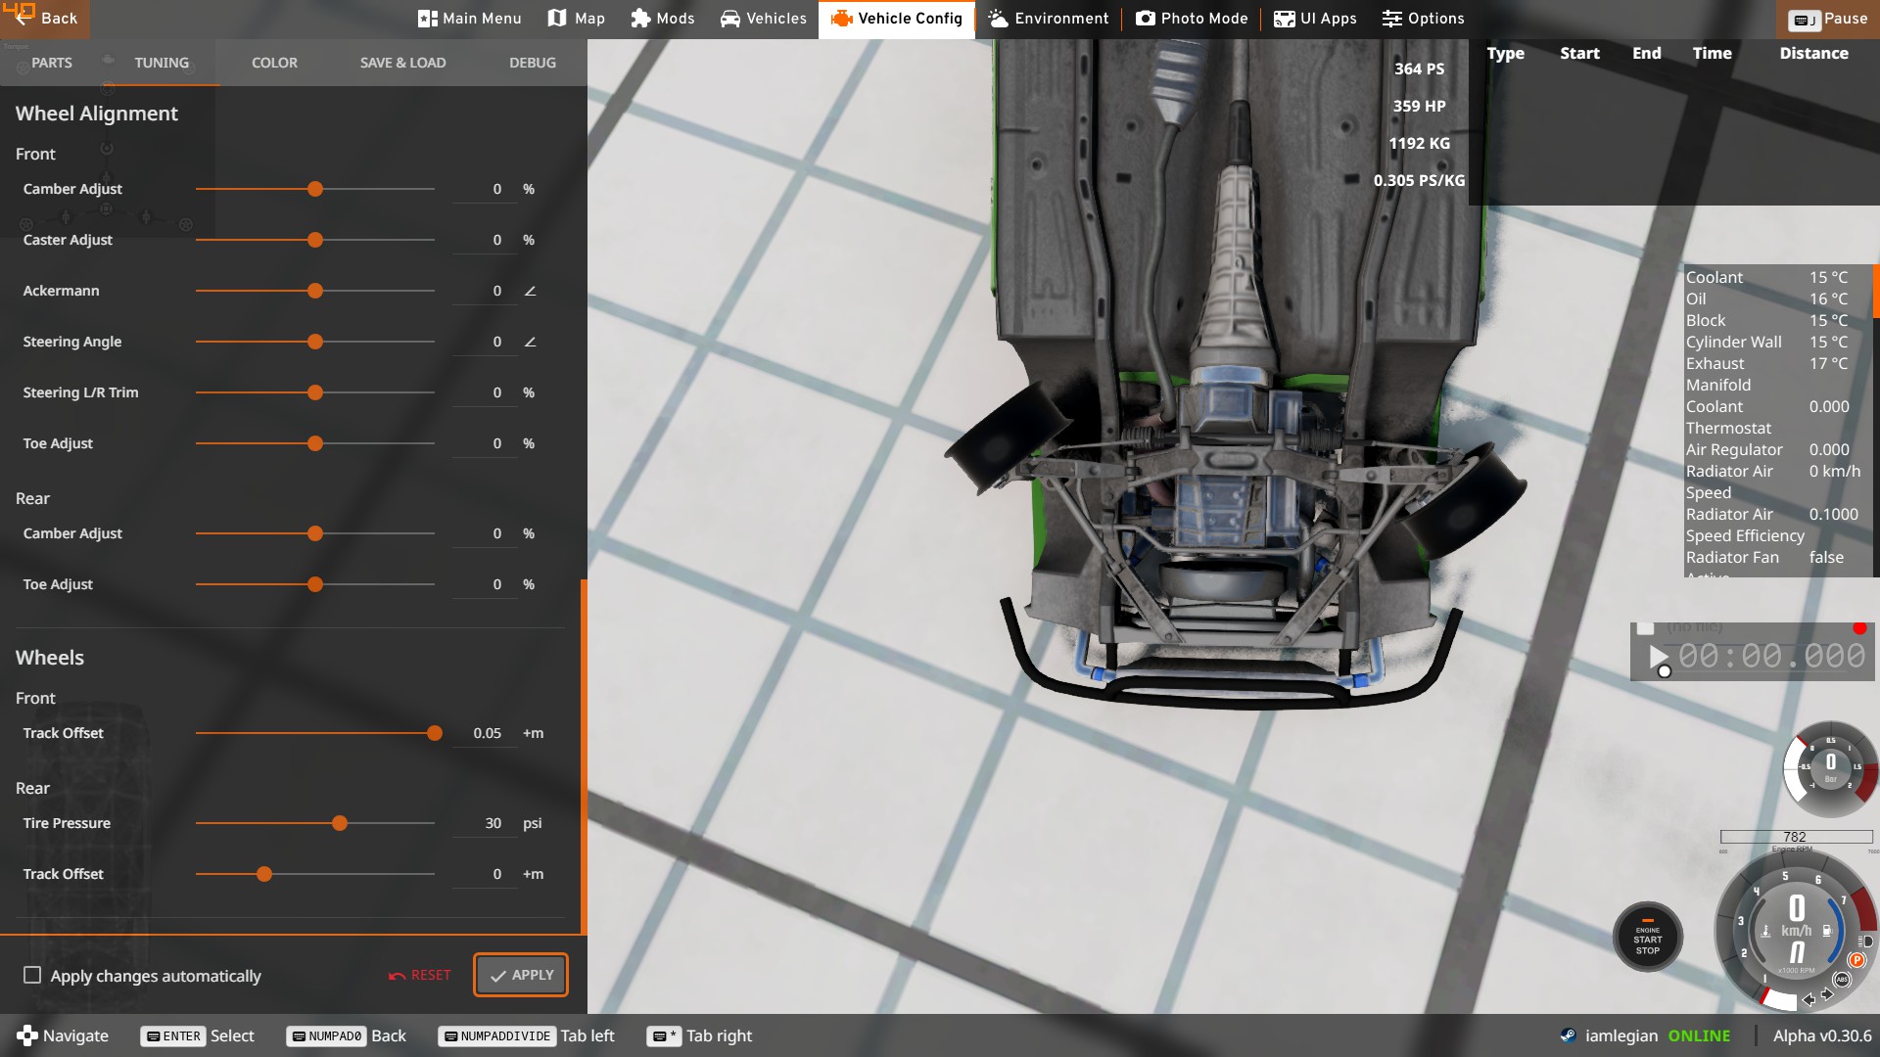This screenshot has height=1057, width=1880.
Task: Click the red replay record dot
Action: (x=1858, y=628)
